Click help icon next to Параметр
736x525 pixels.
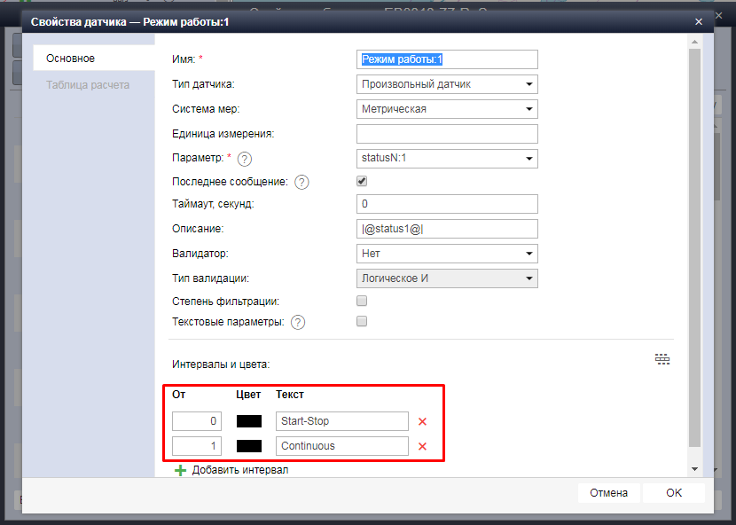245,160
